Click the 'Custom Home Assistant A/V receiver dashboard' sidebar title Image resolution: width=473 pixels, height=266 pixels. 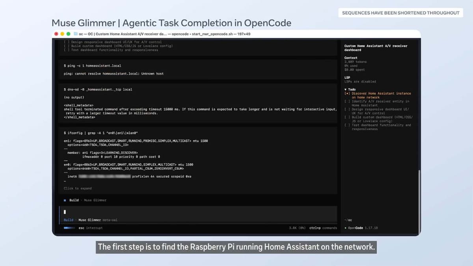coord(376,48)
